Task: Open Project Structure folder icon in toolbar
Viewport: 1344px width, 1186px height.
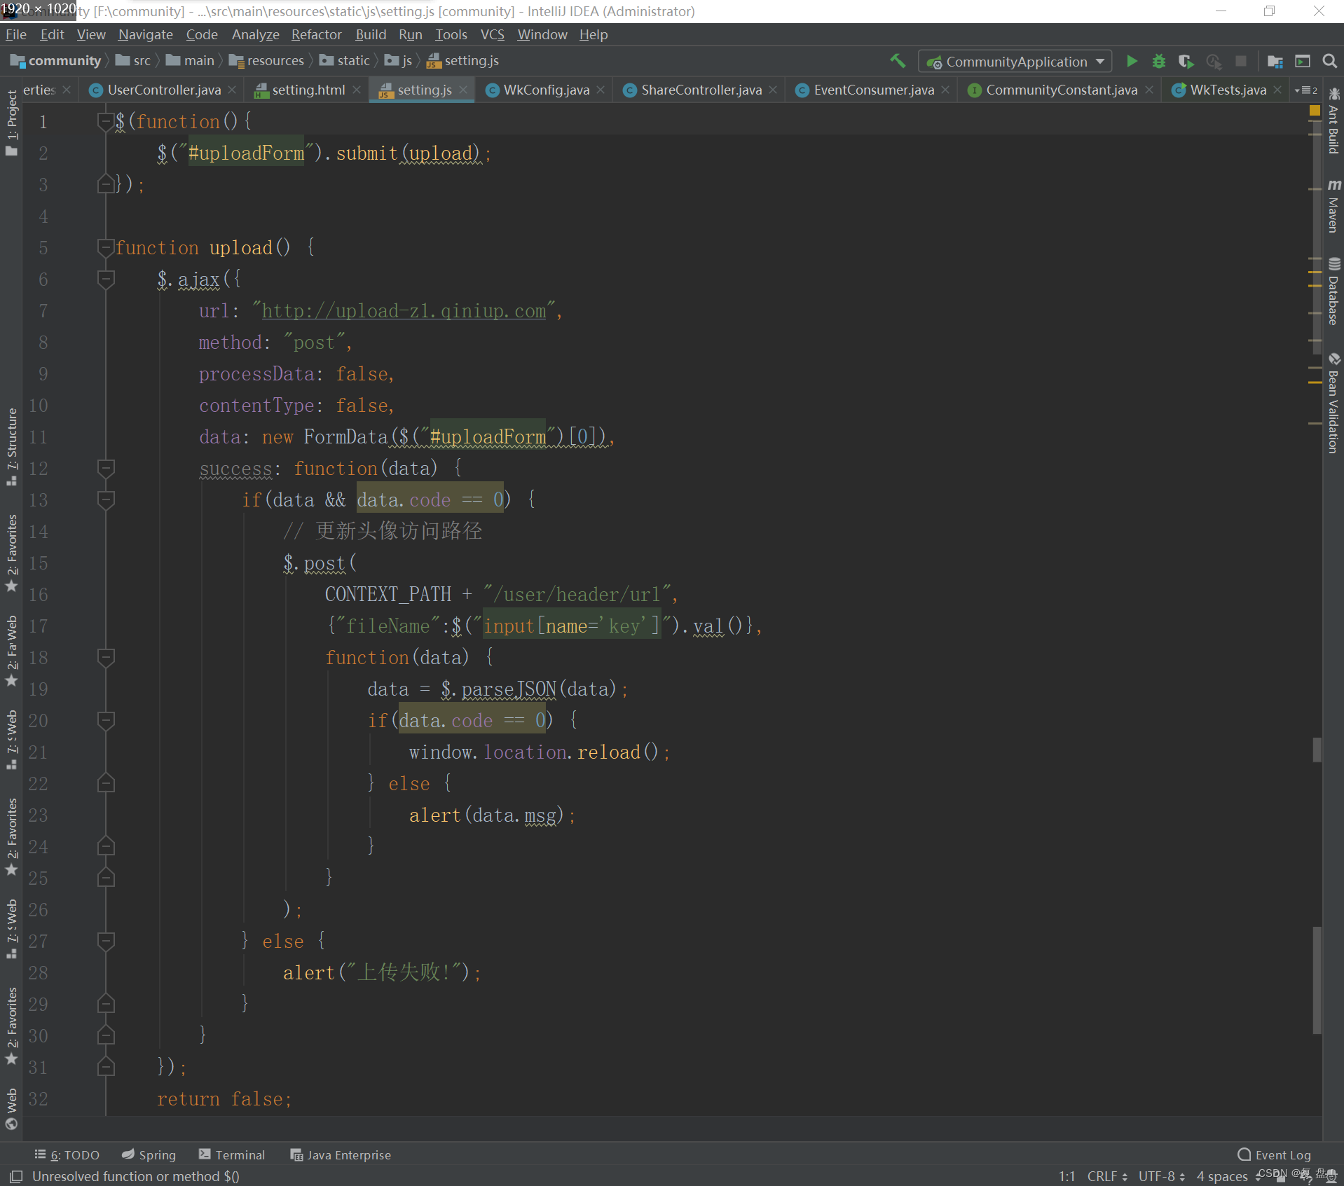Action: pyautogui.click(x=1275, y=62)
